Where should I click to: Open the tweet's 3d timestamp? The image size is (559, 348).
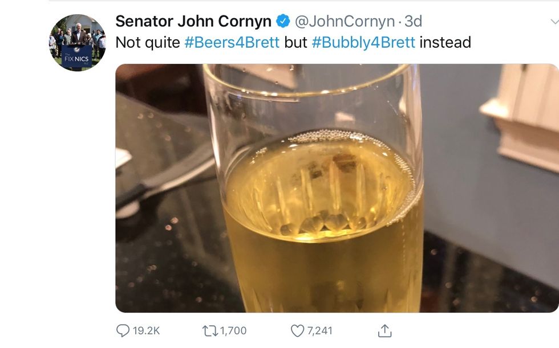click(412, 22)
